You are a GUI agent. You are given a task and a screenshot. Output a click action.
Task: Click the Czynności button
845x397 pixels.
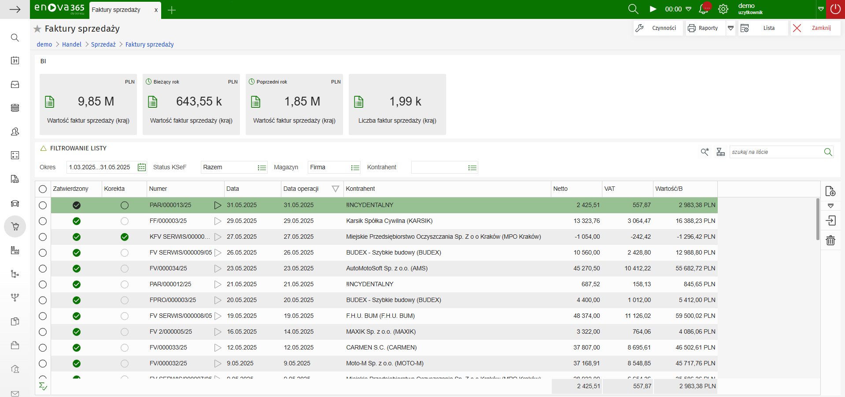click(658, 28)
